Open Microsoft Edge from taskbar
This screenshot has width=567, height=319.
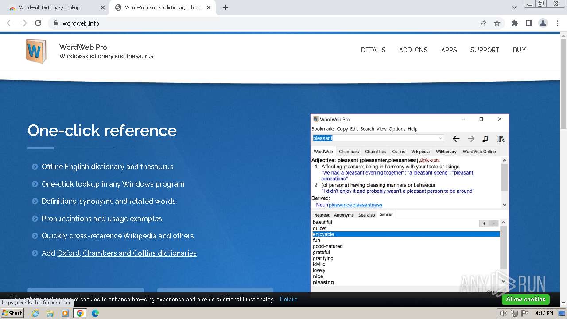coord(95,313)
